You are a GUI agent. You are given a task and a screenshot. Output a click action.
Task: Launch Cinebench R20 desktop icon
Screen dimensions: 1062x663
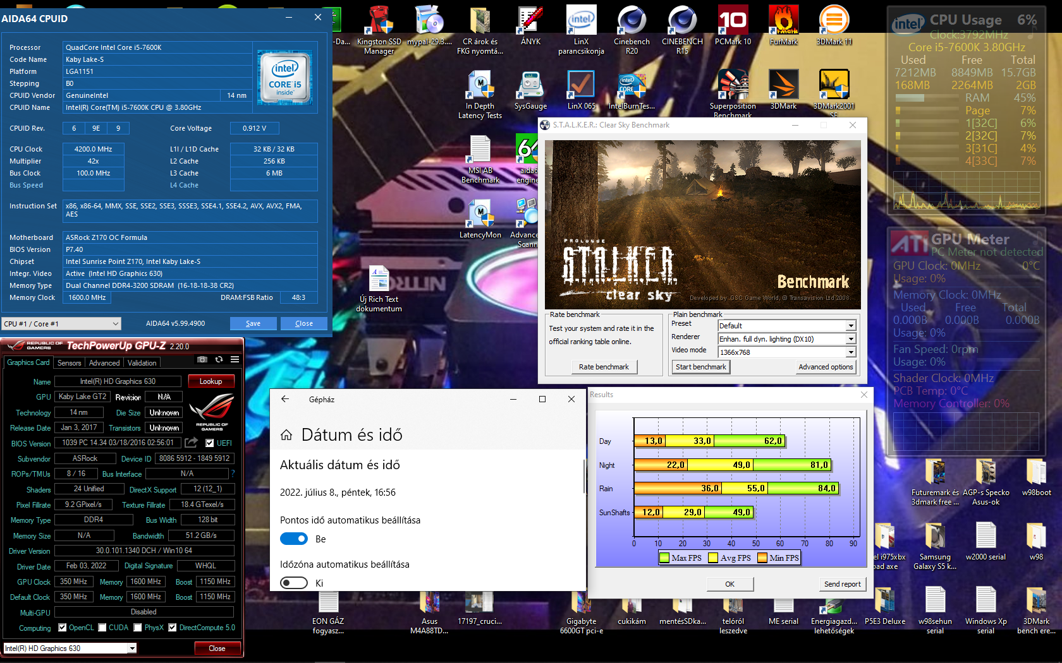[632, 29]
